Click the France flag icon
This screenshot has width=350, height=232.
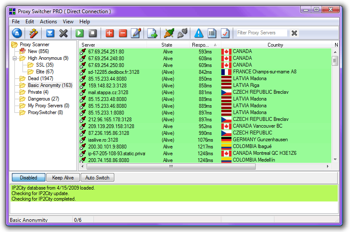pos(226,72)
